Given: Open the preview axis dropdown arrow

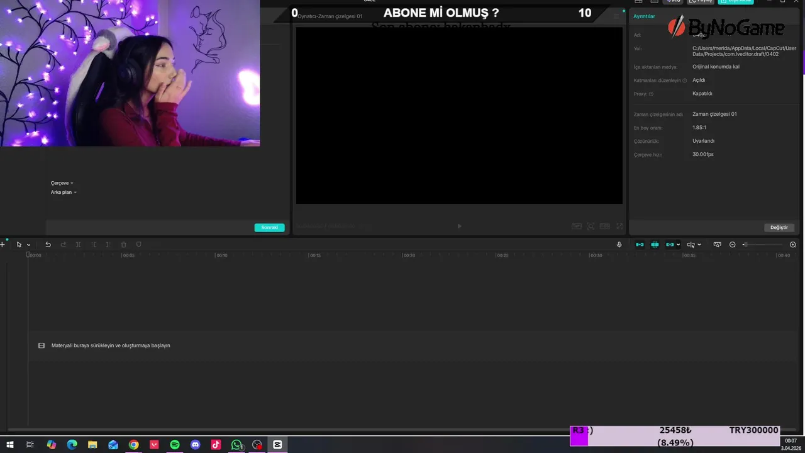Looking at the screenshot, I should (x=699, y=245).
